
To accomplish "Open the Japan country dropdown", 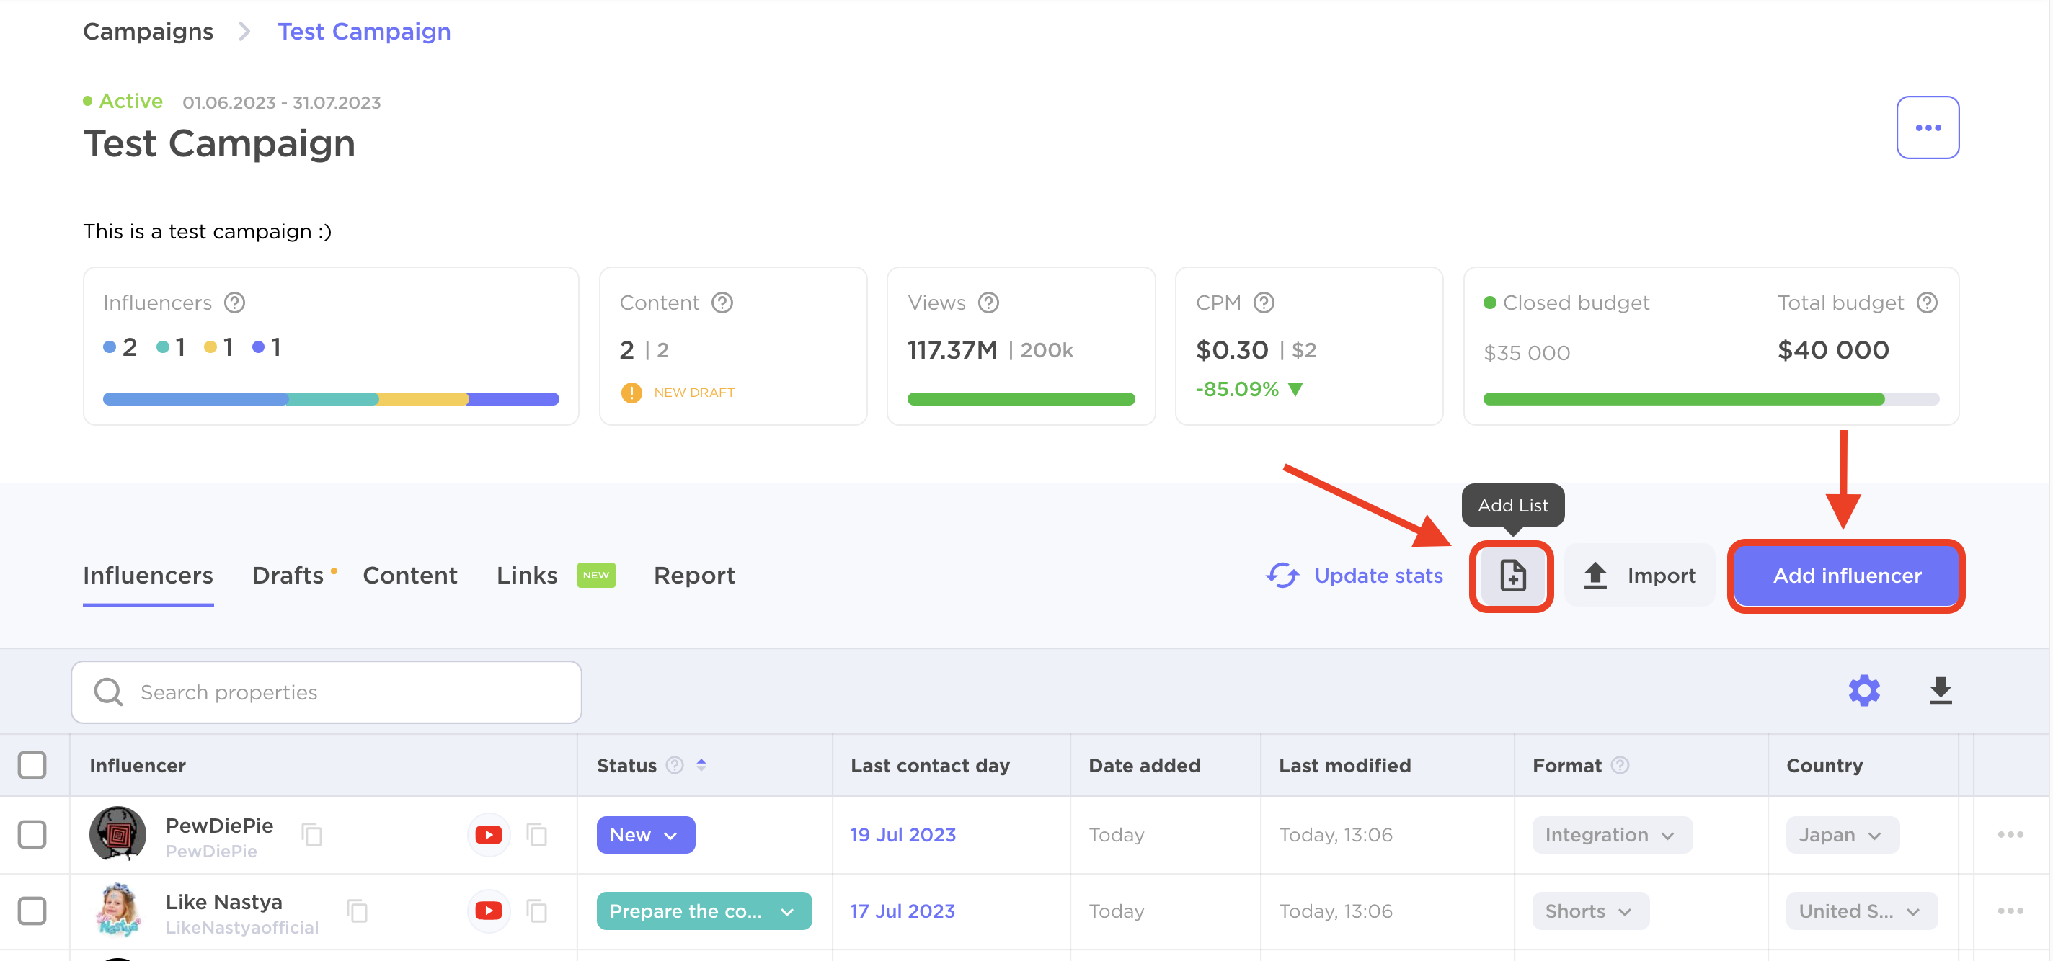I will (x=1842, y=834).
